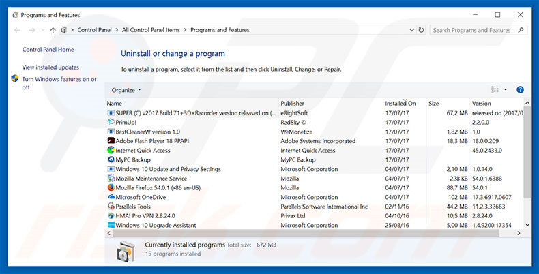Screen dimensions: 539x274
Task: Click the Privax Ltd publisher cell
Action: point(293,215)
